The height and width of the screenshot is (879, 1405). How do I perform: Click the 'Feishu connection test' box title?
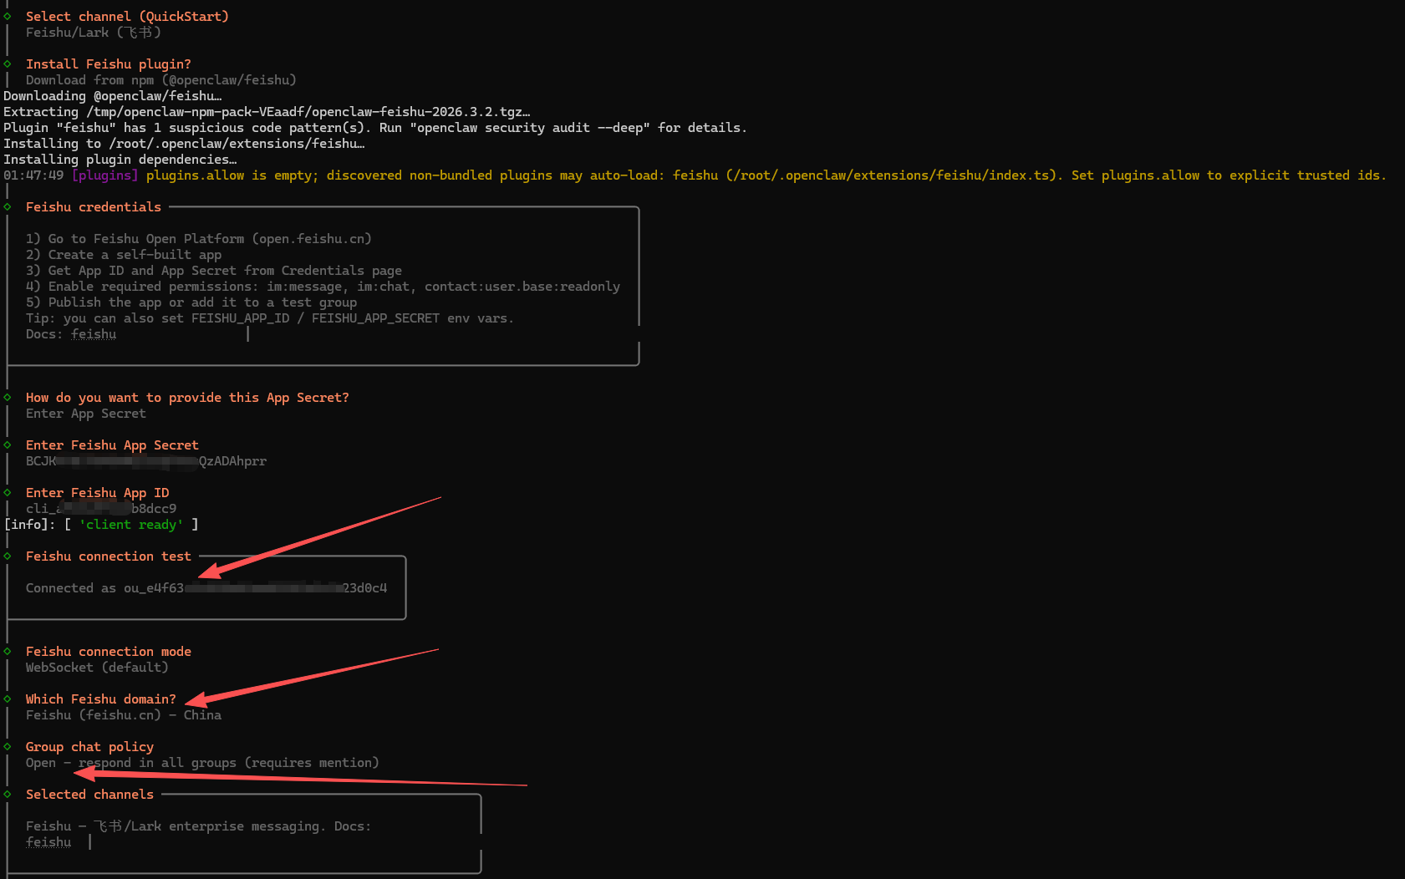[x=109, y=556]
